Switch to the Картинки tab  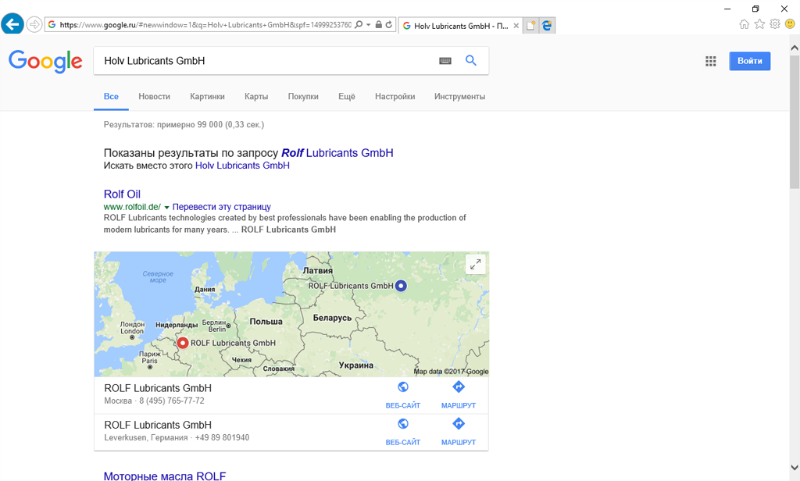(x=207, y=97)
